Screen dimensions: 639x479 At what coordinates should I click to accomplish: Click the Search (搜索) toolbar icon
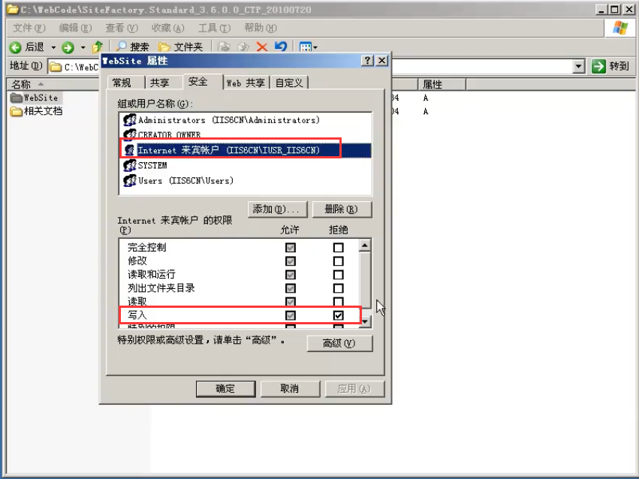click(122, 47)
